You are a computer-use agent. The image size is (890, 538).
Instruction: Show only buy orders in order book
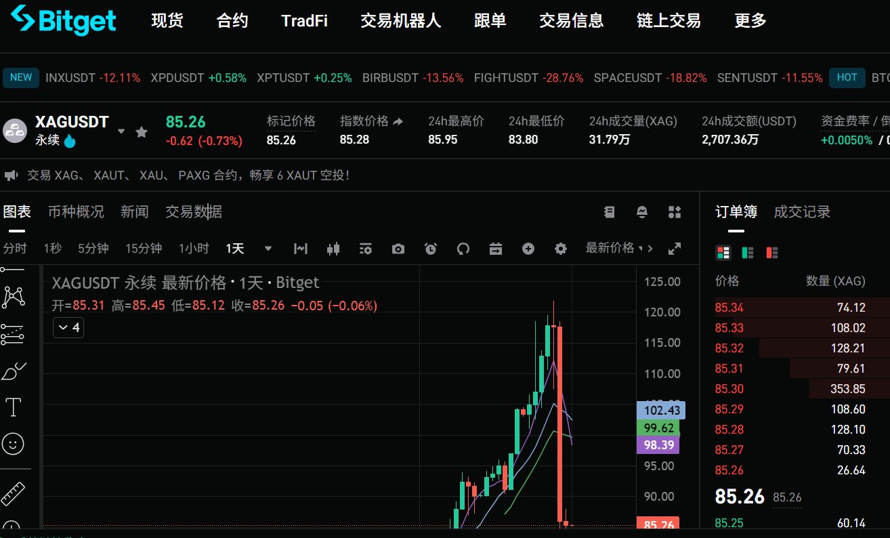pos(748,253)
